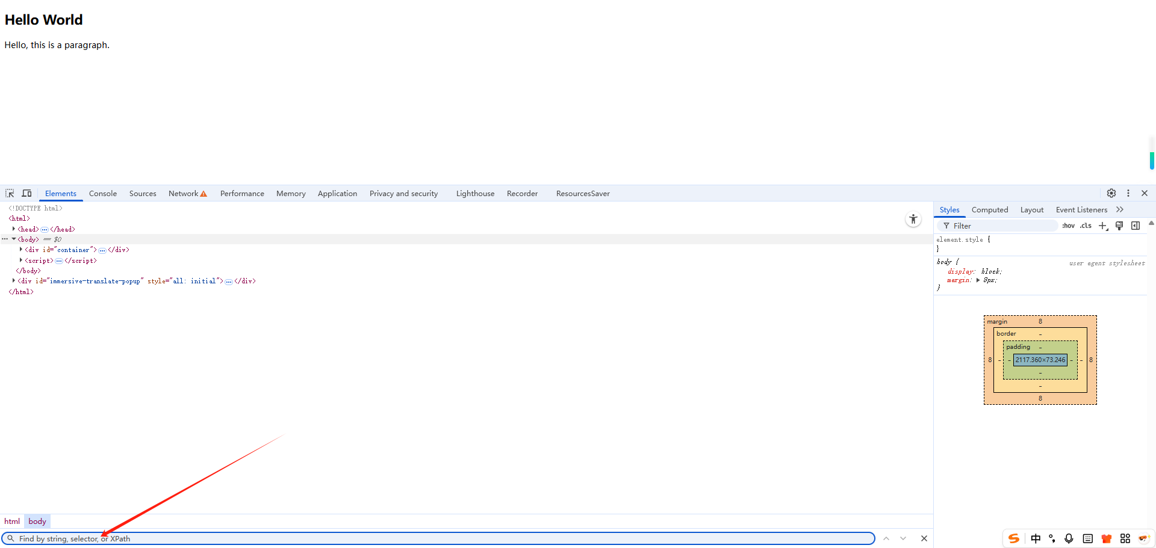The width and height of the screenshot is (1156, 548).
Task: Focus the Find by string, selector, or XPath field
Action: [x=438, y=538]
